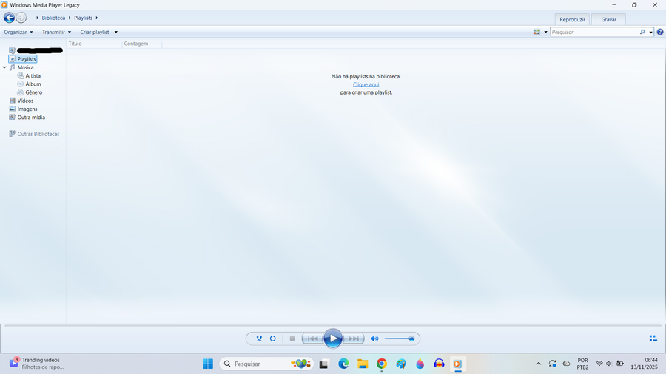
Task: Click the search magnifier icon
Action: (642, 32)
